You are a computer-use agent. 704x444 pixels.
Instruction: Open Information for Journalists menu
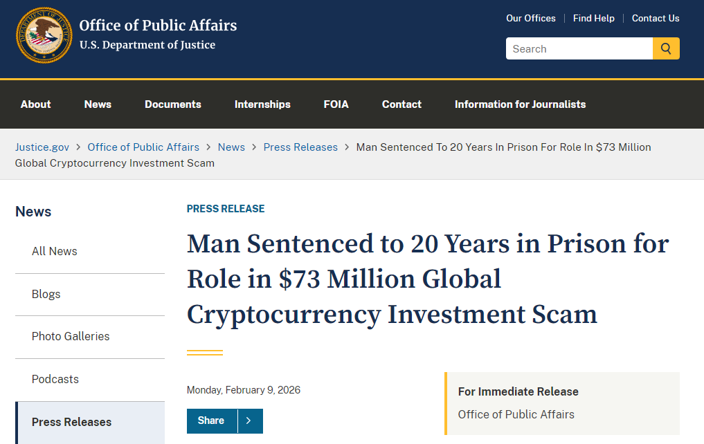[520, 104]
